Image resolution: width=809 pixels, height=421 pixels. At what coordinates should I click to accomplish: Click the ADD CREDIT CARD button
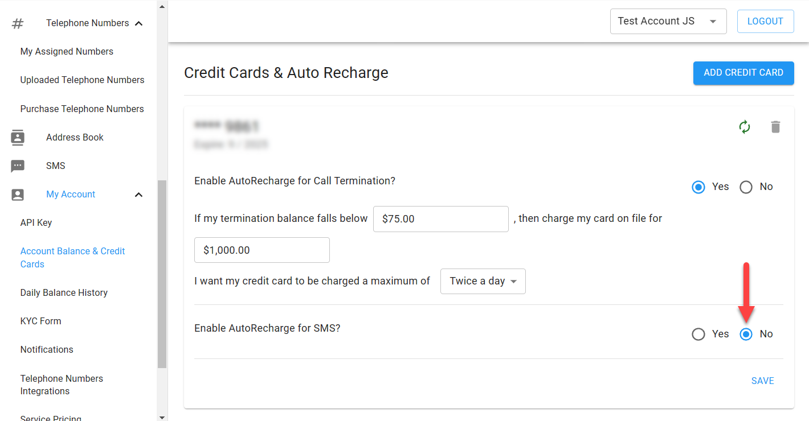743,73
